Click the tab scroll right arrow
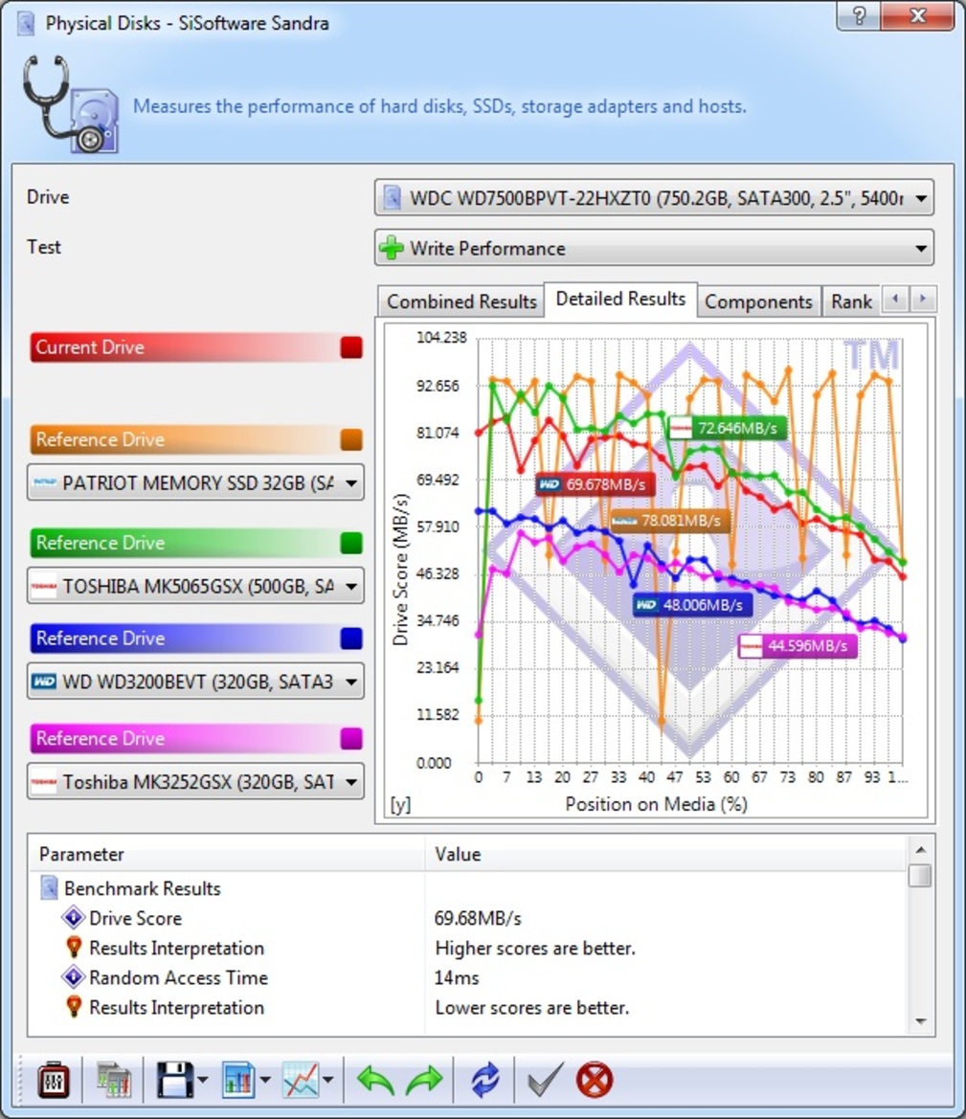Screen dimensions: 966x1119 point(923,299)
